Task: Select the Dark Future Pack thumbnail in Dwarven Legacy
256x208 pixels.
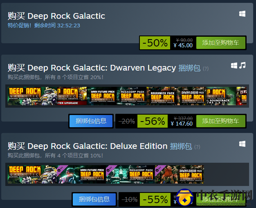Action: [x=102, y=96]
